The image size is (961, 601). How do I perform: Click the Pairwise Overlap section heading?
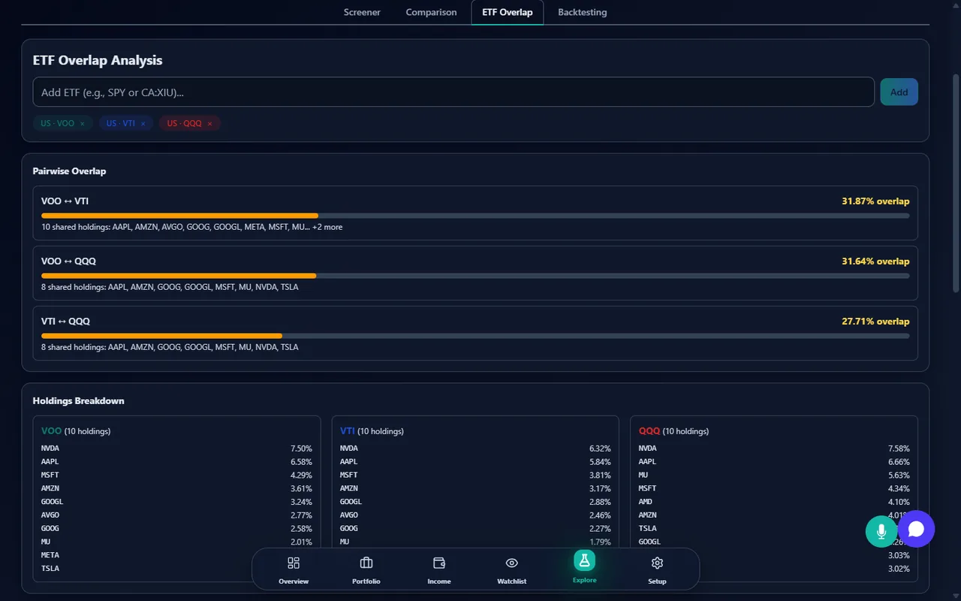click(69, 171)
